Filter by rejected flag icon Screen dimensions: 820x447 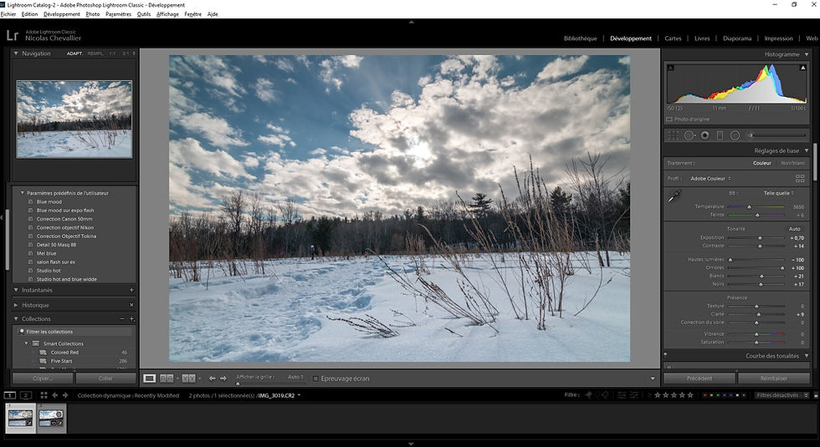click(605, 395)
